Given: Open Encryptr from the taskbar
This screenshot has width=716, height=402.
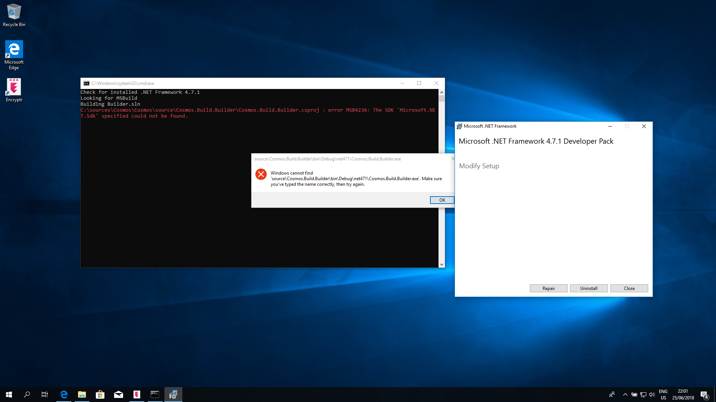Looking at the screenshot, I should pyautogui.click(x=136, y=394).
